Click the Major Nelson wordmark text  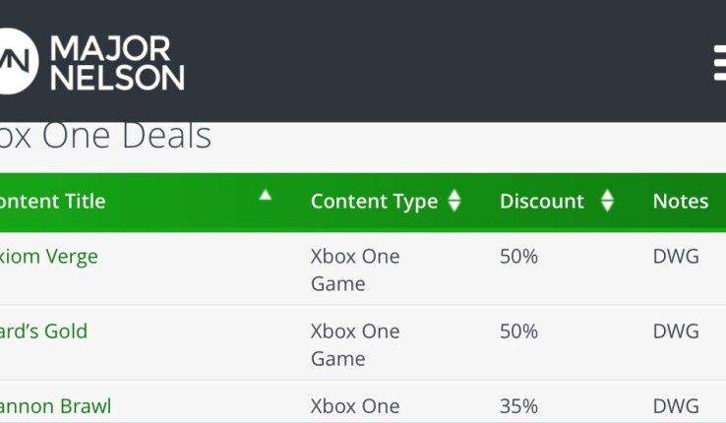116,62
